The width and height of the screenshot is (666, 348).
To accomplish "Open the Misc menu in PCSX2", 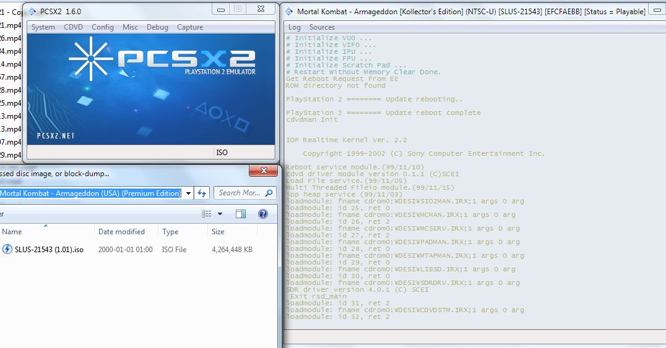I will point(130,27).
